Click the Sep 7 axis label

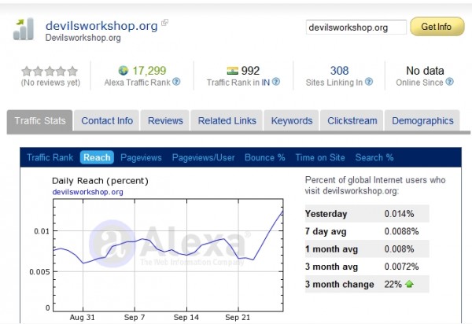coord(135,318)
